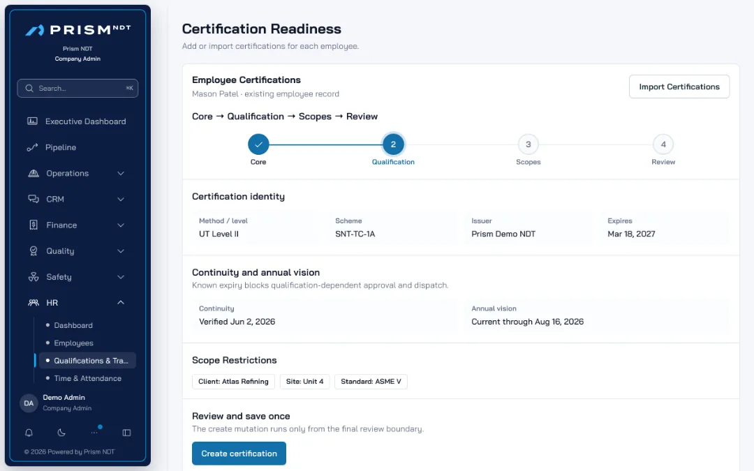The width and height of the screenshot is (754, 471).
Task: Click the Scope Restrictions heading
Action: [x=234, y=360]
